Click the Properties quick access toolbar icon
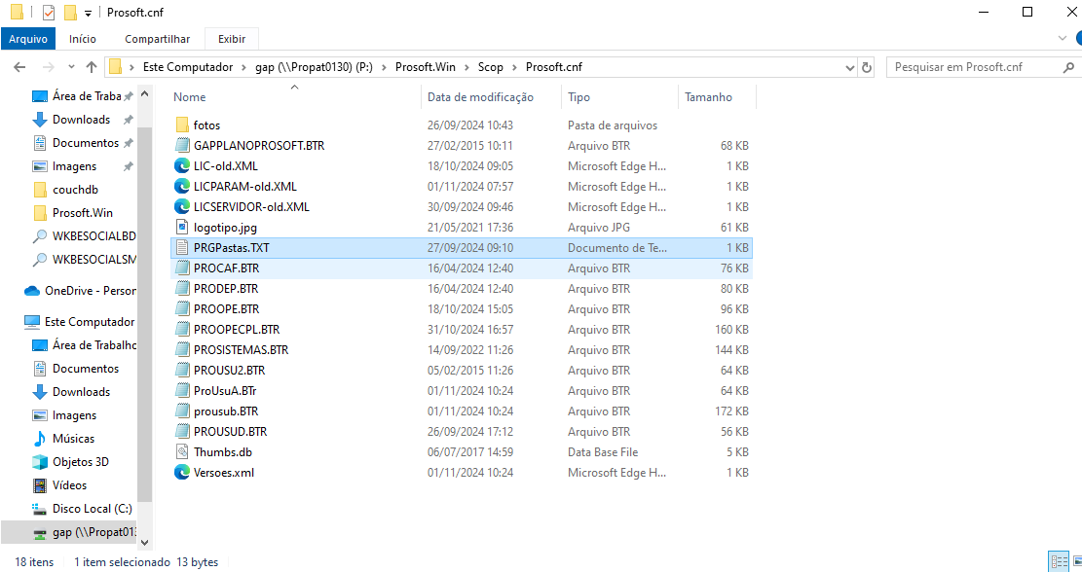1082x572 pixels. [49, 13]
